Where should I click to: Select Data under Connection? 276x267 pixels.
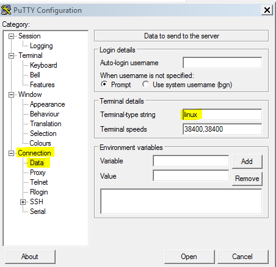[x=37, y=163]
